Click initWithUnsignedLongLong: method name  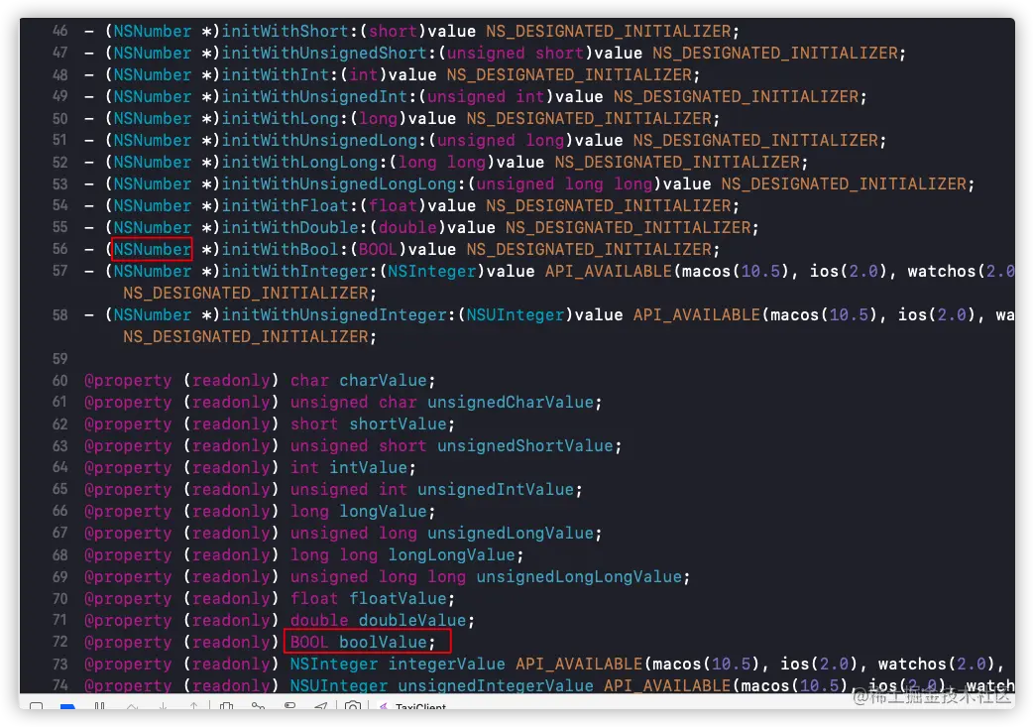click(x=344, y=183)
